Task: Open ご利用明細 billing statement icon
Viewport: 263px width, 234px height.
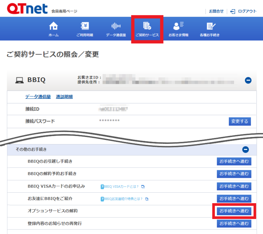Action: point(85,26)
